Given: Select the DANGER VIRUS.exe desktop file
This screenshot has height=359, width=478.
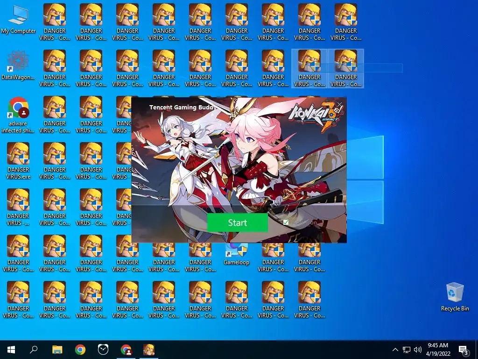Looking at the screenshot, I should click(x=18, y=161).
